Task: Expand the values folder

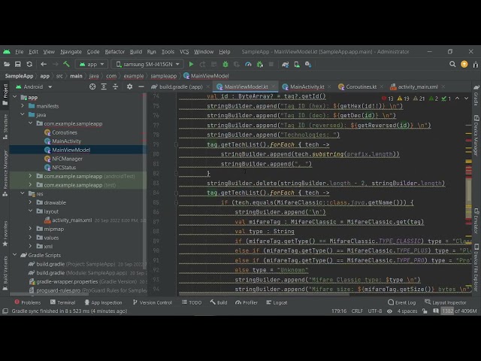Action: pos(30,238)
